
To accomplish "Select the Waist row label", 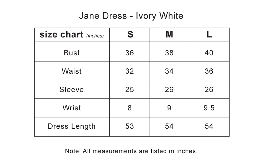I will (72, 71).
